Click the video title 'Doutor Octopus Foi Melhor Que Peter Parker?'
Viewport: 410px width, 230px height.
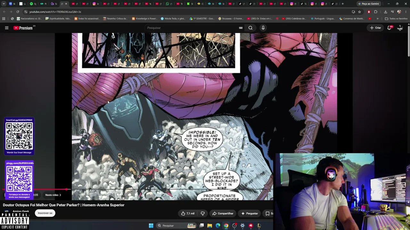click(x=64, y=205)
